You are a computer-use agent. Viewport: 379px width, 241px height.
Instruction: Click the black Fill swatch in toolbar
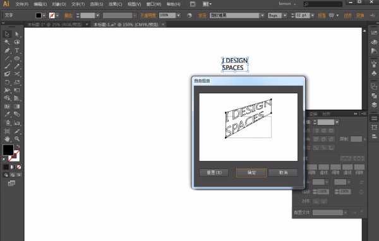[8, 150]
